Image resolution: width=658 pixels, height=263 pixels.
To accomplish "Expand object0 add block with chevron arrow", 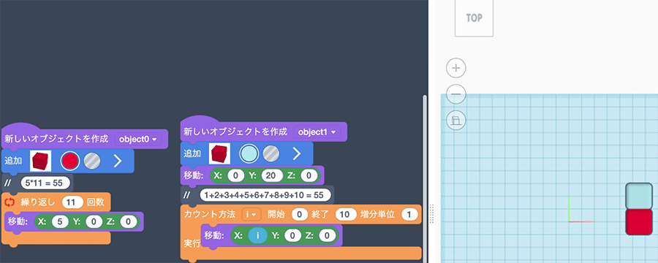I will tap(118, 161).
